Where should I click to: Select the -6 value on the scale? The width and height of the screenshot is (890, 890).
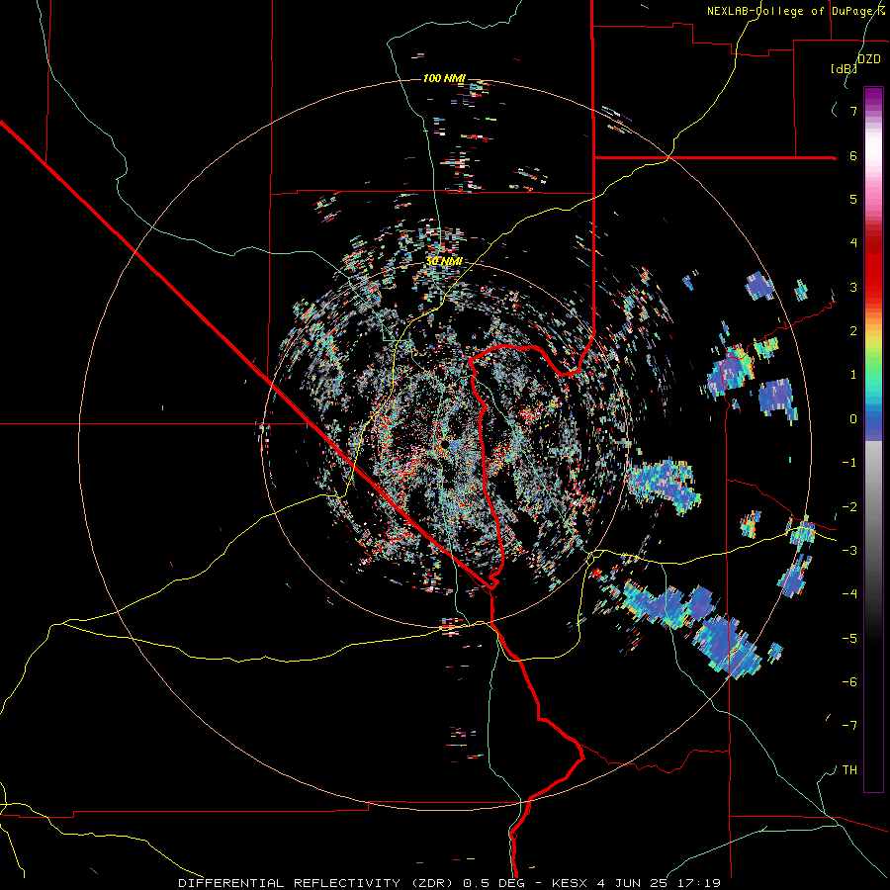[849, 682]
